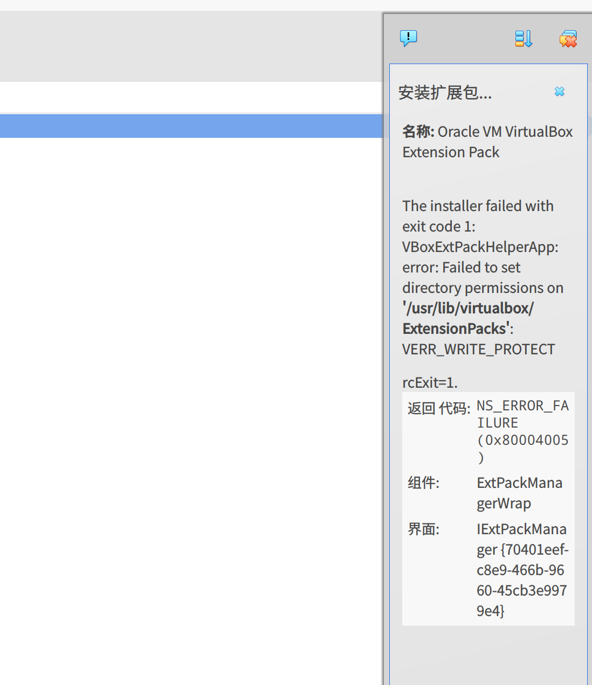Select the NS_ERROR_FAILURE (0x80004005) value
592x685 pixels.
point(522,431)
